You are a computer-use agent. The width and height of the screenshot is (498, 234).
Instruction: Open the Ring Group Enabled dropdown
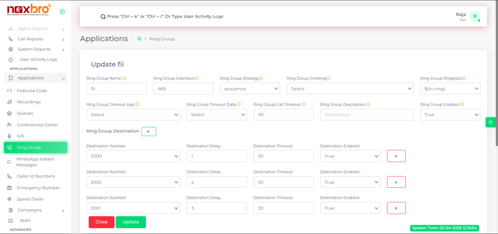click(x=450, y=115)
